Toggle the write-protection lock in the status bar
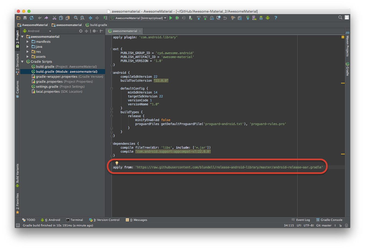The image size is (365, 249). (340, 225)
